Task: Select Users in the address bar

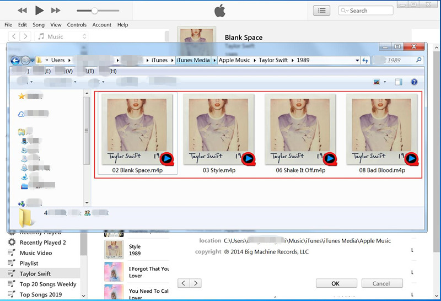Action: [58, 60]
